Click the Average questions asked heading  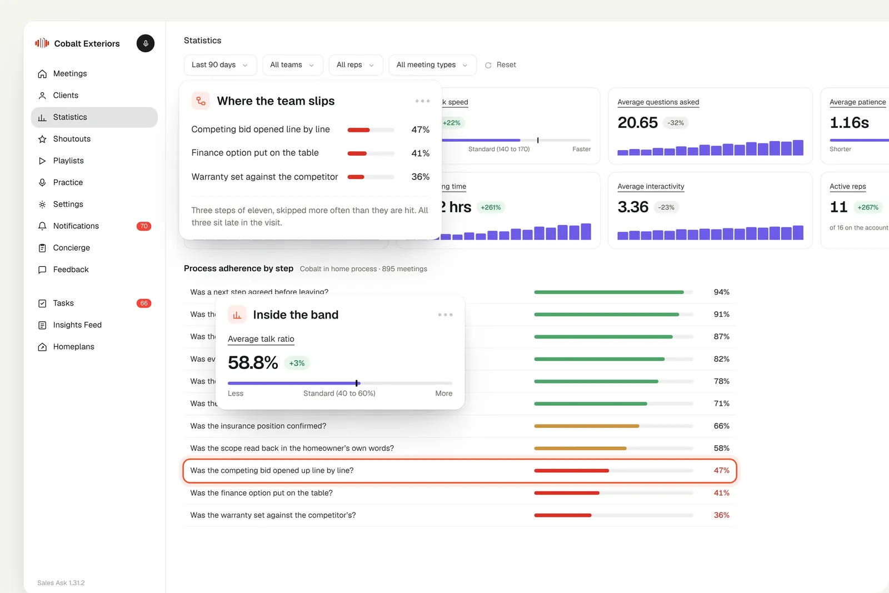tap(658, 102)
